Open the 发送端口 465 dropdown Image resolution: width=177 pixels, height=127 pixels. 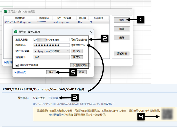click(x=52, y=57)
